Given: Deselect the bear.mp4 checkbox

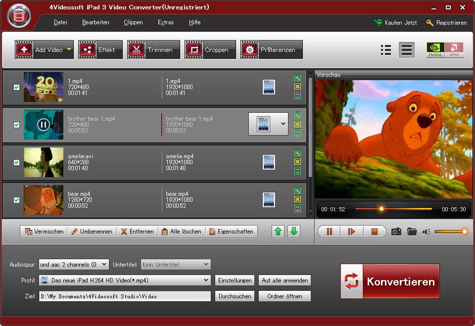Looking at the screenshot, I should pyautogui.click(x=16, y=200).
